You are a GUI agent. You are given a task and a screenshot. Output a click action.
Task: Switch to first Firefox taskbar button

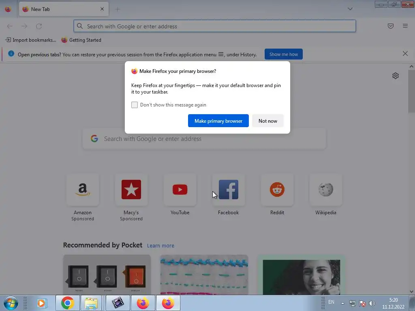(x=143, y=303)
